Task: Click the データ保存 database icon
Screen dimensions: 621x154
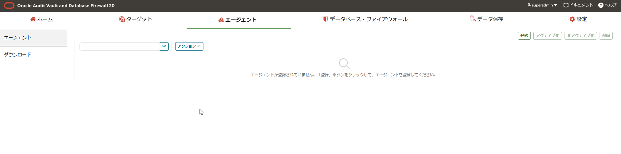Action: click(472, 19)
